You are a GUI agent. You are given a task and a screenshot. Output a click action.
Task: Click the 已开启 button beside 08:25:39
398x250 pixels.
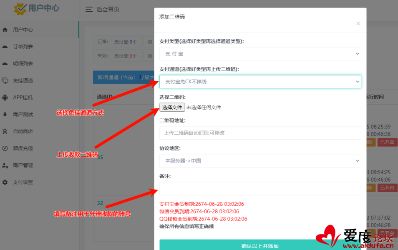click(x=387, y=142)
